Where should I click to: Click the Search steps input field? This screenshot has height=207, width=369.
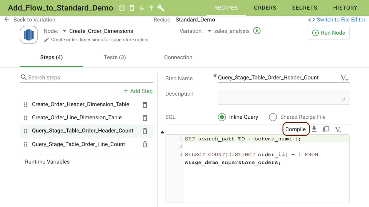click(89, 78)
